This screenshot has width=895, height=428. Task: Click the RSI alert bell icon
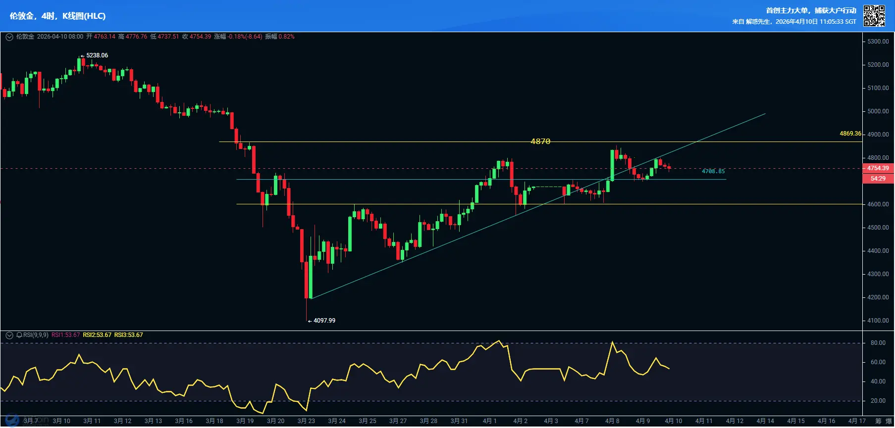click(x=19, y=335)
